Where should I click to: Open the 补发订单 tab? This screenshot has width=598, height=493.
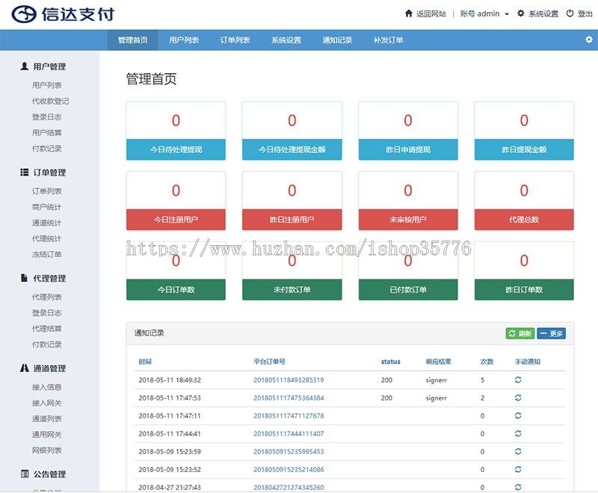(389, 40)
